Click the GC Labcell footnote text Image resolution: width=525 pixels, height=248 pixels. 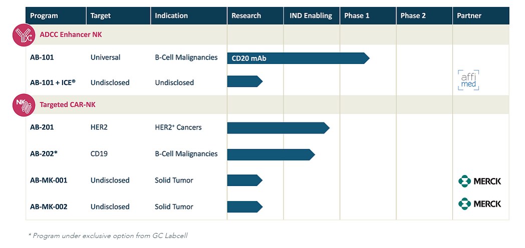[x=108, y=235]
